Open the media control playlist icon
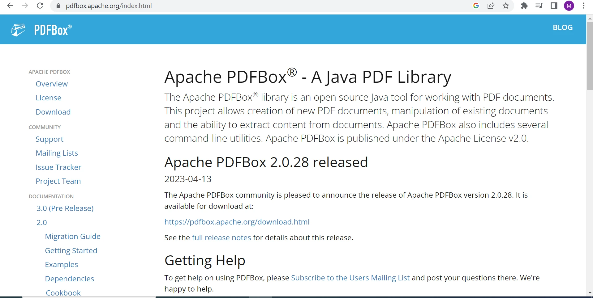The image size is (593, 298). 539,6
